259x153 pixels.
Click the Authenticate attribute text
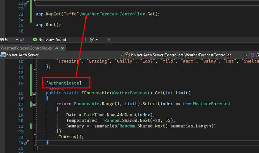tap(64, 83)
